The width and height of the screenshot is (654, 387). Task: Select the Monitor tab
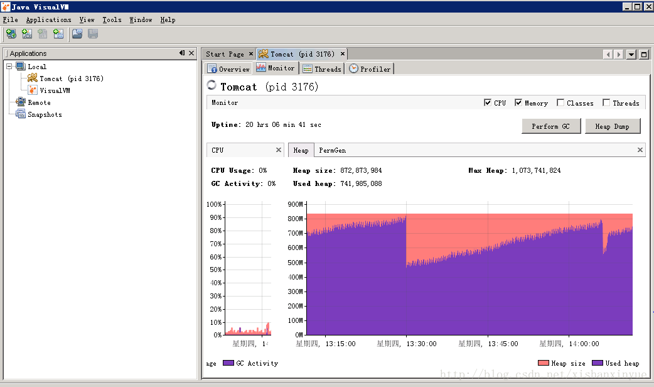click(x=276, y=68)
